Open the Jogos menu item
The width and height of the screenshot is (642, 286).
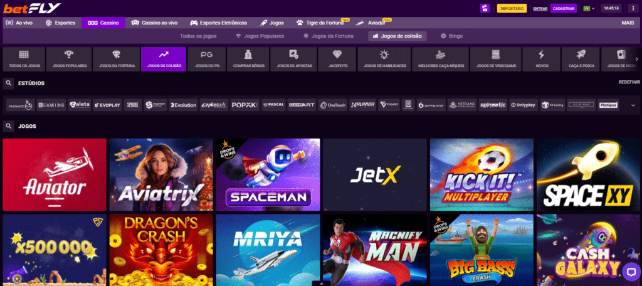point(272,23)
